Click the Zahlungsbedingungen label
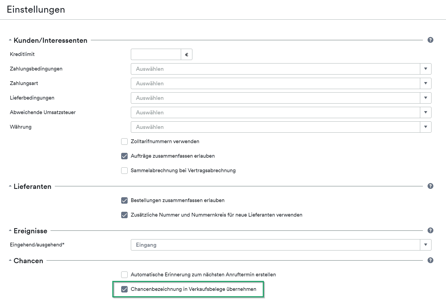446x300 pixels. tap(36, 69)
